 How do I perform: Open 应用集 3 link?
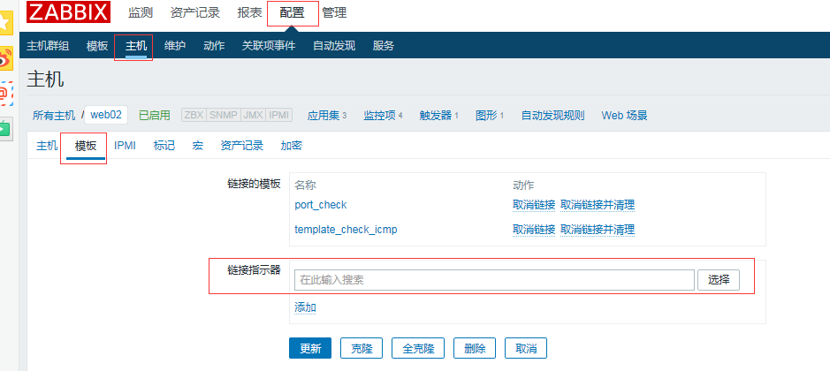326,116
